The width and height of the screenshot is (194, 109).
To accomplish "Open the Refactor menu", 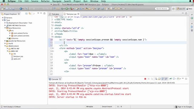I will (45, 1).
